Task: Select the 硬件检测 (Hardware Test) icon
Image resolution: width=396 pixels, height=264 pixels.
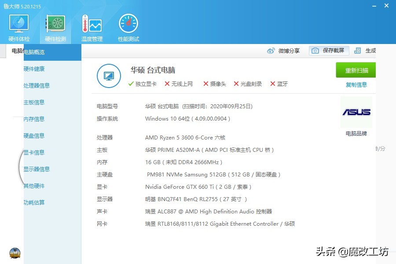Action: [x=55, y=26]
